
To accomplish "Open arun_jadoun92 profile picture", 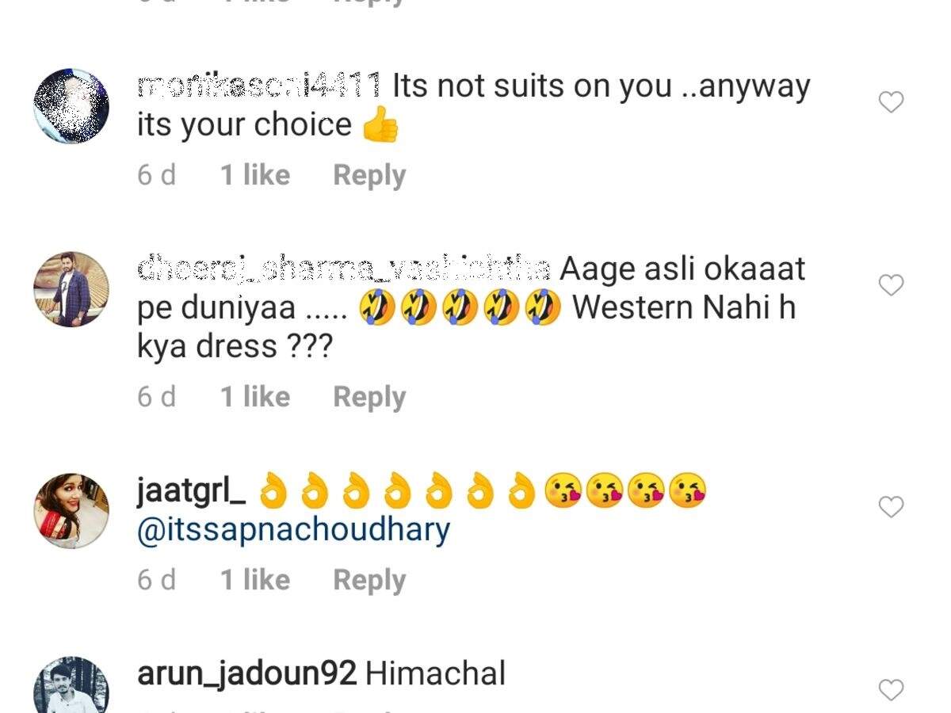I will click(71, 688).
